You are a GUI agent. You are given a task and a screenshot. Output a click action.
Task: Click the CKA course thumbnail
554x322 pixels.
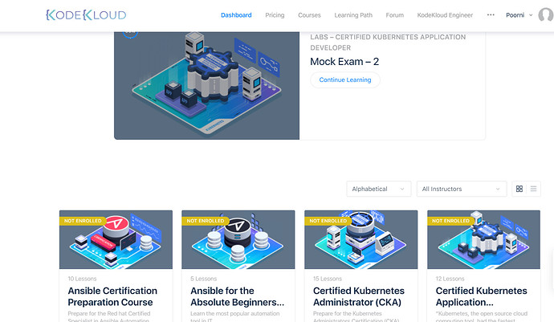click(361, 239)
